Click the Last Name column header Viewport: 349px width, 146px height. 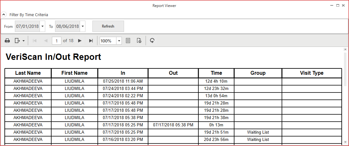pos(28,73)
